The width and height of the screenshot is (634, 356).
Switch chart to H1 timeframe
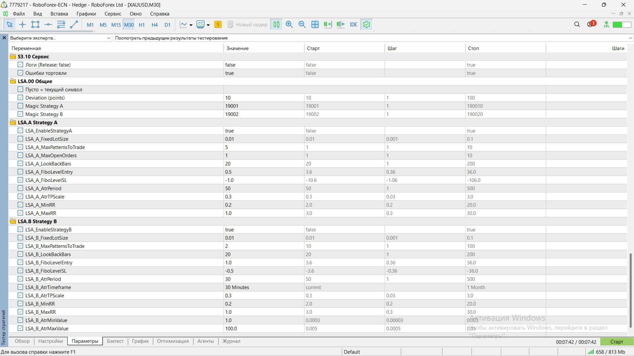[142, 25]
